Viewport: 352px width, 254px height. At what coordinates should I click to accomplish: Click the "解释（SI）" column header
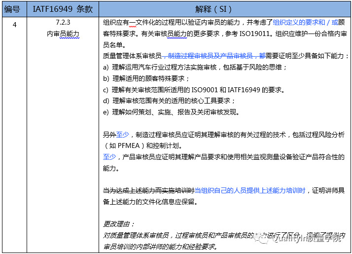(224, 9)
